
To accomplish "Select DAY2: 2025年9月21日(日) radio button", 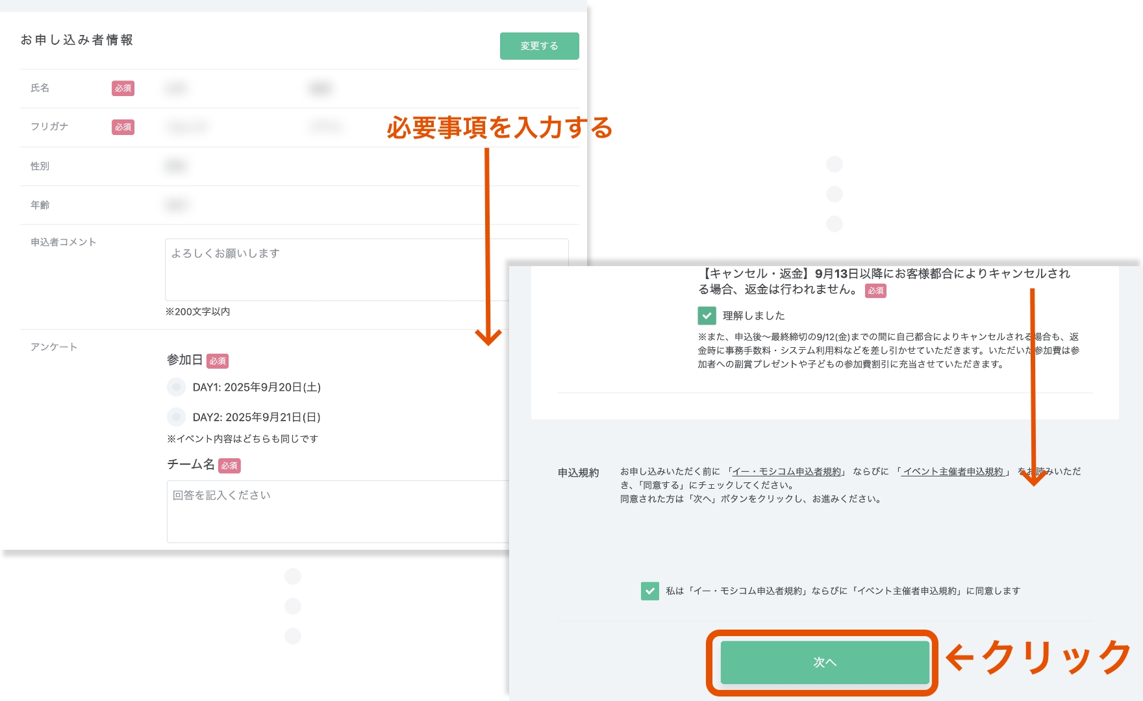I will pyautogui.click(x=176, y=417).
